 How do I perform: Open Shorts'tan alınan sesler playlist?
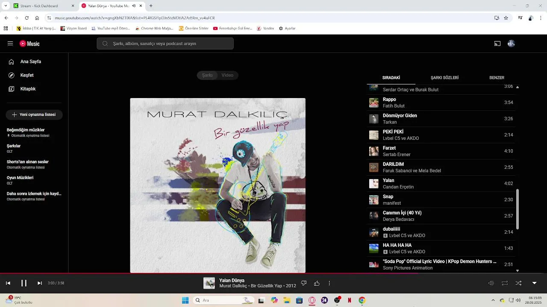click(x=34, y=165)
